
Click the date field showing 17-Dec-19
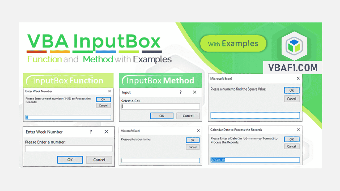click(x=255, y=160)
